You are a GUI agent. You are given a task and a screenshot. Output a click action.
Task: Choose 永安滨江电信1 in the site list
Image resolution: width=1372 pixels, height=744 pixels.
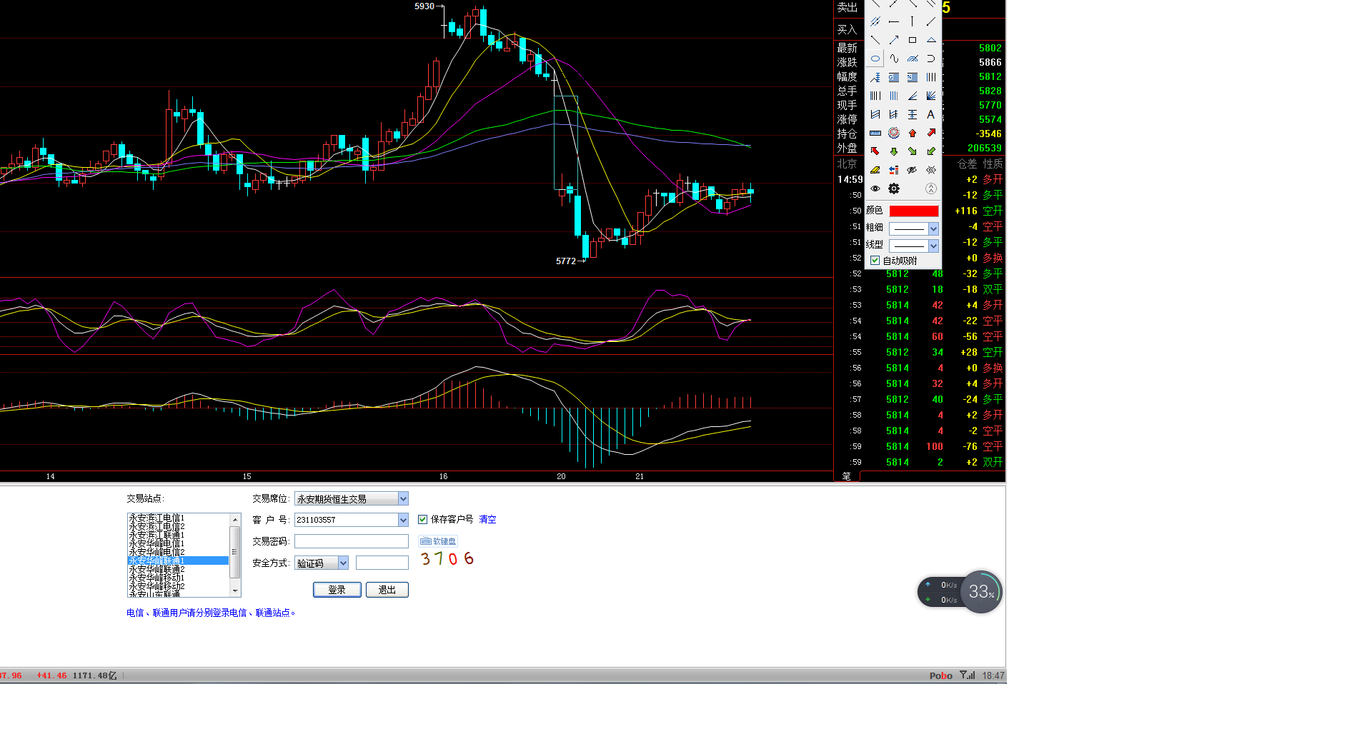point(157,518)
